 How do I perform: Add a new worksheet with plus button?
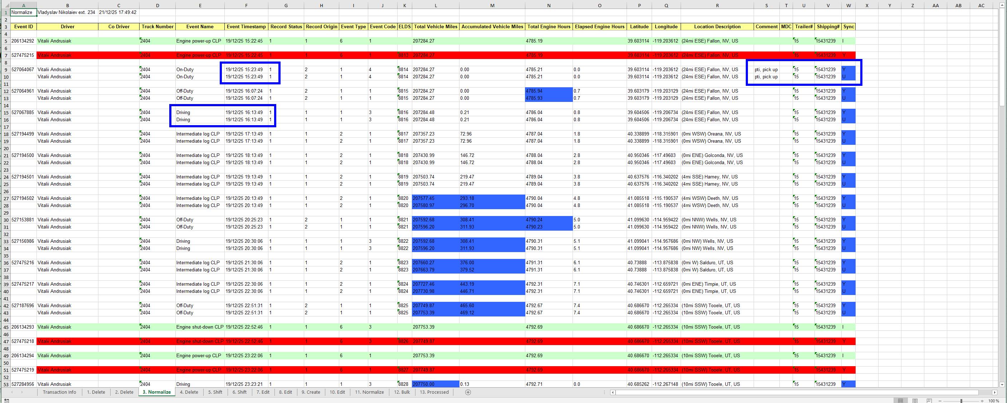pyautogui.click(x=468, y=392)
